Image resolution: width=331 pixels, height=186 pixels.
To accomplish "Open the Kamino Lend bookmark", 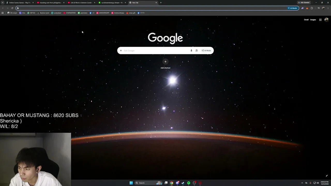I will coord(43,13).
